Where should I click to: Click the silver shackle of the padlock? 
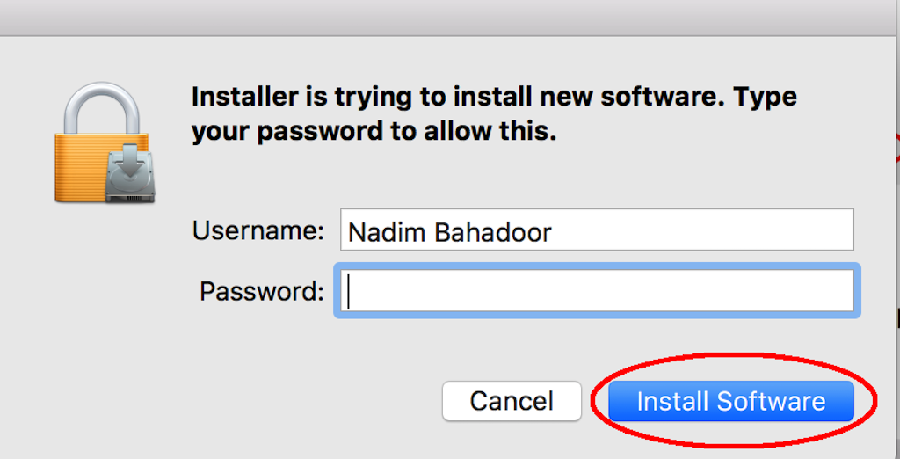click(x=102, y=108)
